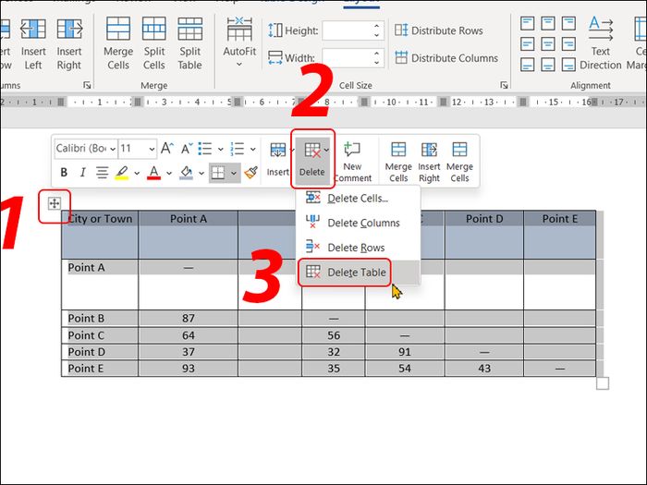Open the Cell Size dialog launcher

[504, 85]
